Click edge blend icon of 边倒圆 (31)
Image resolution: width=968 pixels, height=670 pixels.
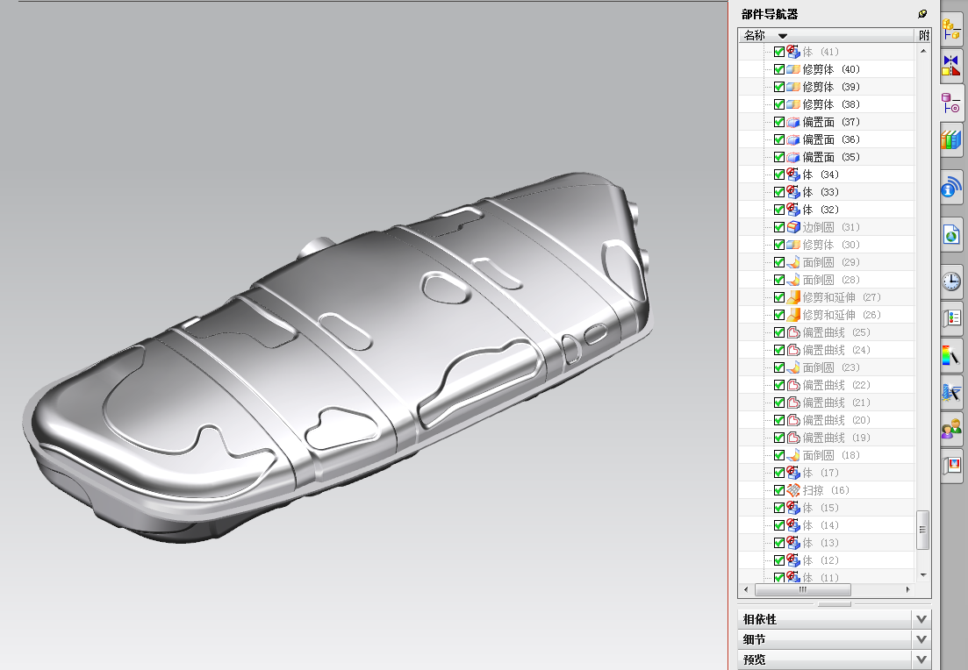[x=793, y=227]
